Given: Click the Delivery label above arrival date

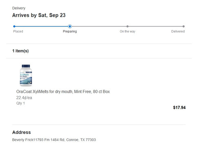Looking at the screenshot, I should point(19,8).
